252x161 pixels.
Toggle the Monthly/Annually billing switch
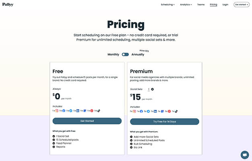(x=125, y=54)
